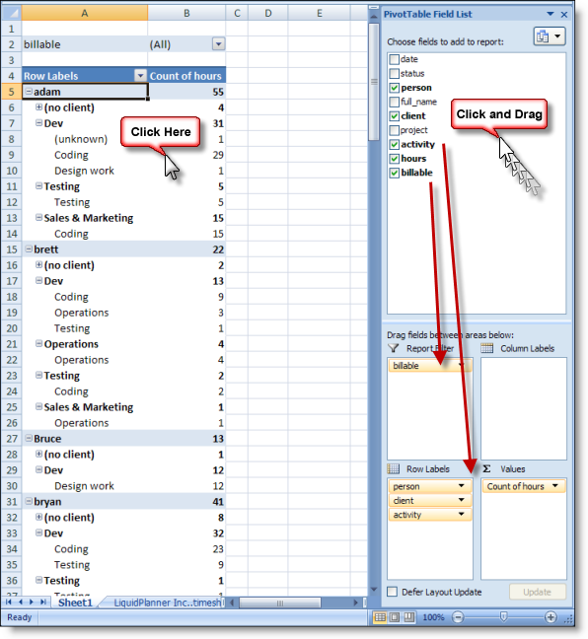The width and height of the screenshot is (588, 639).
Task: Click the Update button
Action: pos(537,592)
